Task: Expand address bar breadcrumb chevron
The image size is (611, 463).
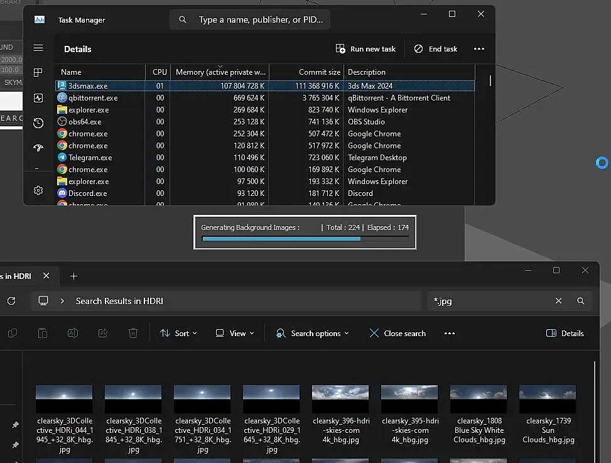Action: 62,301
